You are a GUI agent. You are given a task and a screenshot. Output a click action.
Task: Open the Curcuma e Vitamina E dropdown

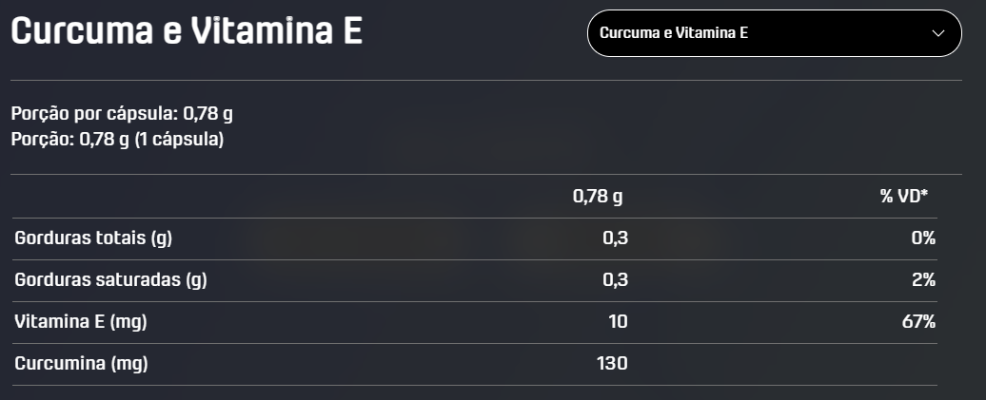pos(774,33)
